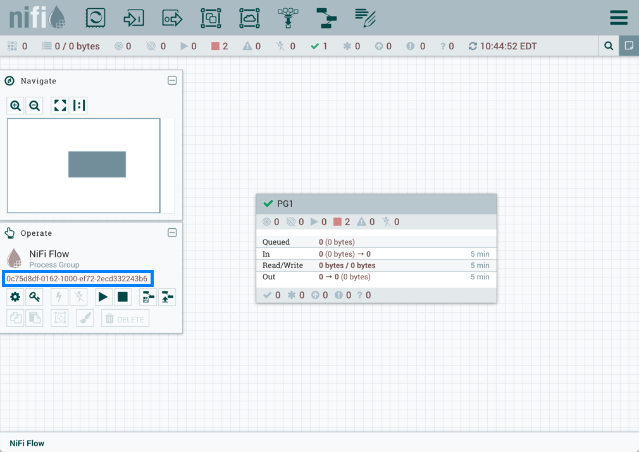The width and height of the screenshot is (639, 452).
Task: Collapse the Navigate panel
Action: 172,81
